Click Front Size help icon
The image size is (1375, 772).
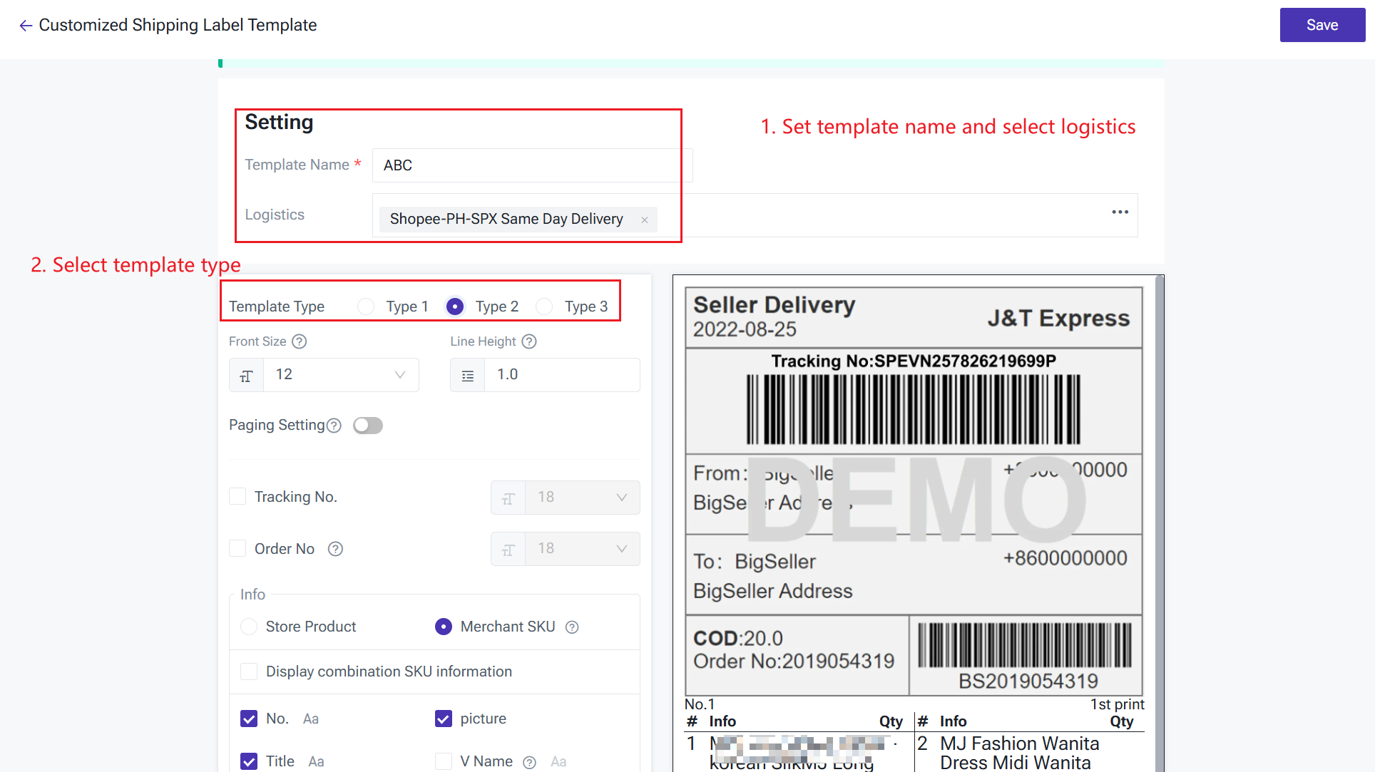tap(300, 341)
